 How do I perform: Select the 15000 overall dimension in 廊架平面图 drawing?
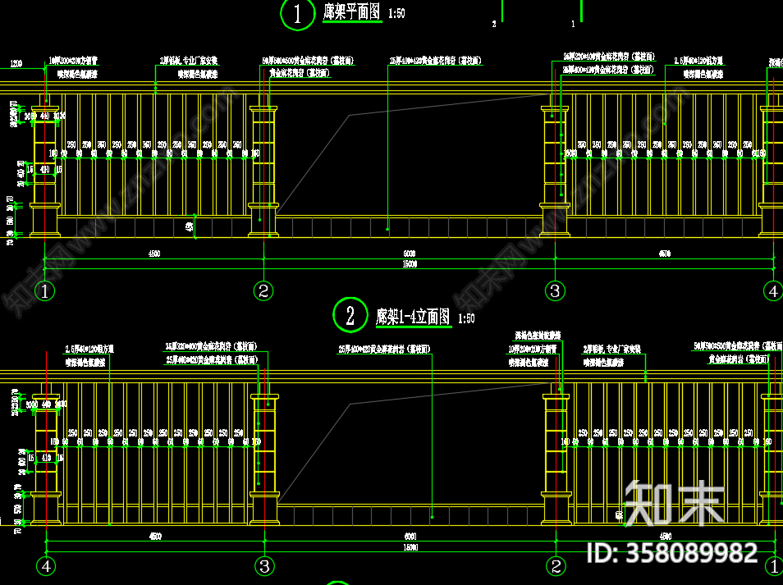pyautogui.click(x=410, y=264)
